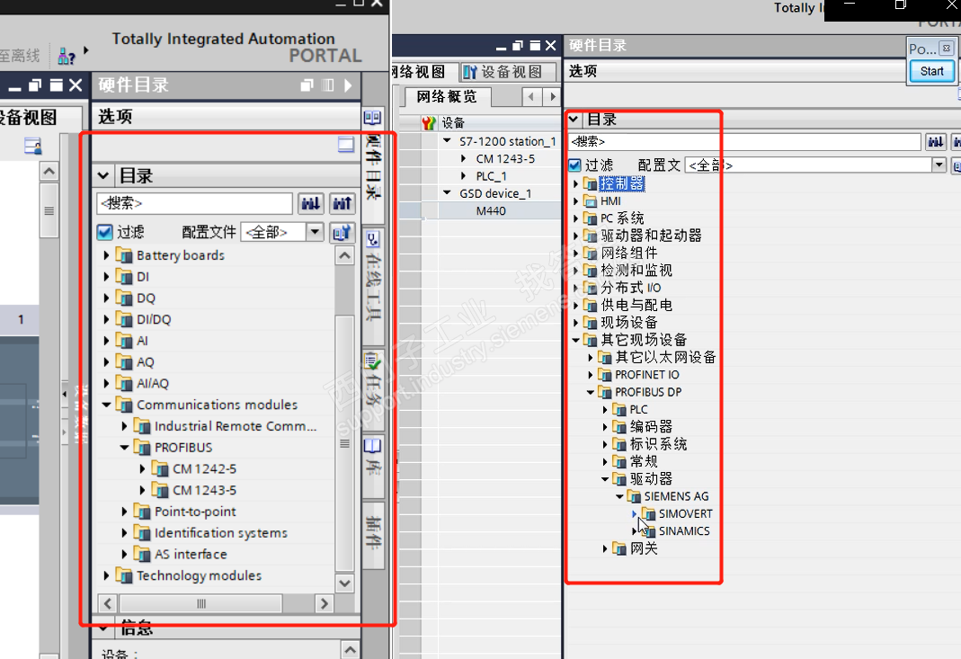The height and width of the screenshot is (659, 961).
Task: Click left catalog vertical scrollbar up arrow
Action: [345, 255]
